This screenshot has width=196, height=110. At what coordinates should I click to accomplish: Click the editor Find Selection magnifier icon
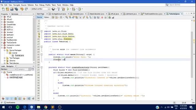[67, 17]
